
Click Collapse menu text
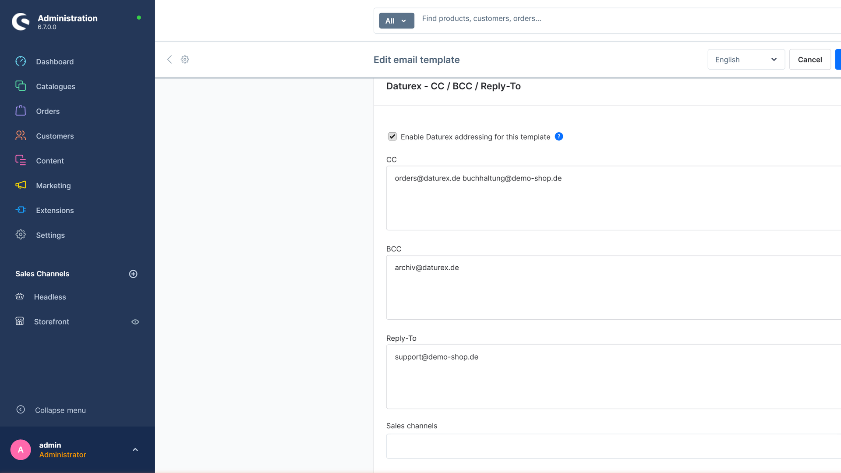click(60, 410)
